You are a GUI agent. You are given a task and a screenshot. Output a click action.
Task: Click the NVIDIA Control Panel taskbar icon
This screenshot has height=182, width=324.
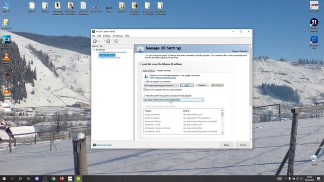coord(78,178)
